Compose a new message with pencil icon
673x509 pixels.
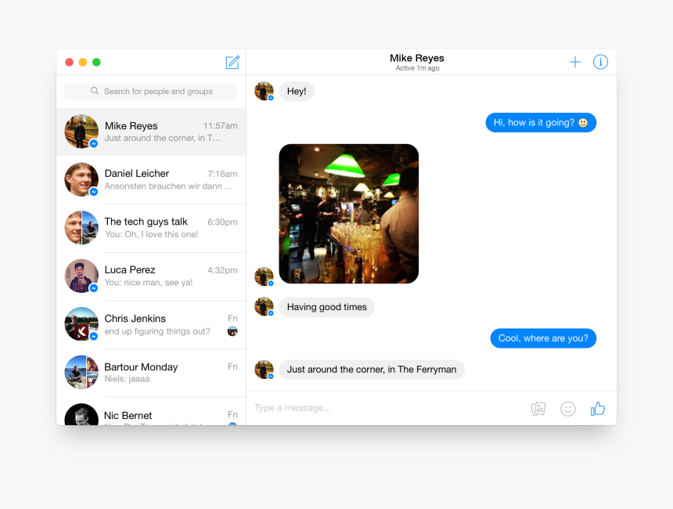click(x=232, y=63)
